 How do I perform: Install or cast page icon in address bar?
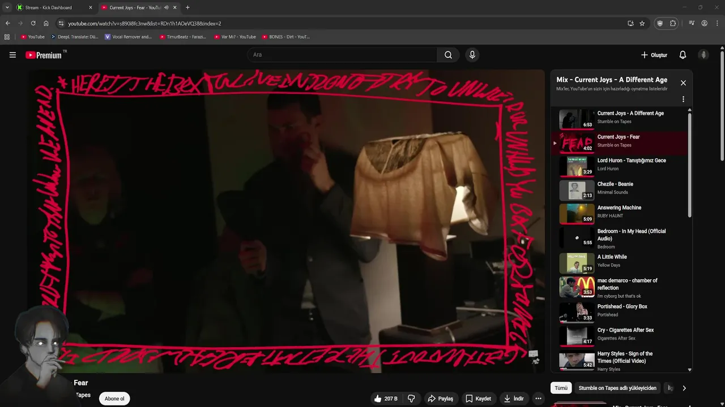coord(630,23)
